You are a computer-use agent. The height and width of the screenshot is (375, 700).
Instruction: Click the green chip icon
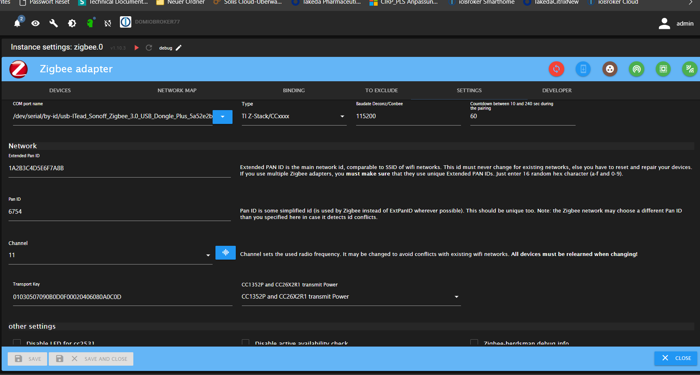(x=663, y=69)
